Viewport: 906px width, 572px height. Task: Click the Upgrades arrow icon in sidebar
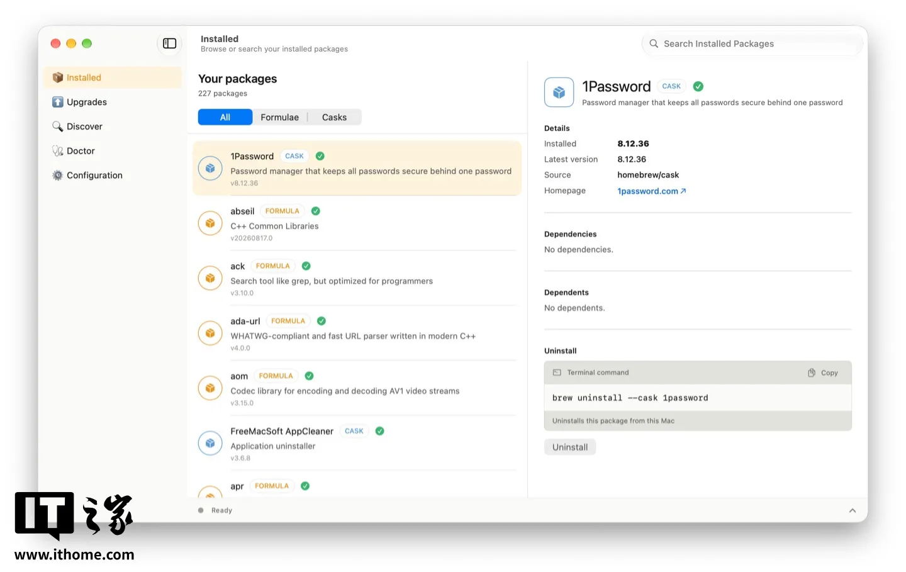click(x=58, y=102)
